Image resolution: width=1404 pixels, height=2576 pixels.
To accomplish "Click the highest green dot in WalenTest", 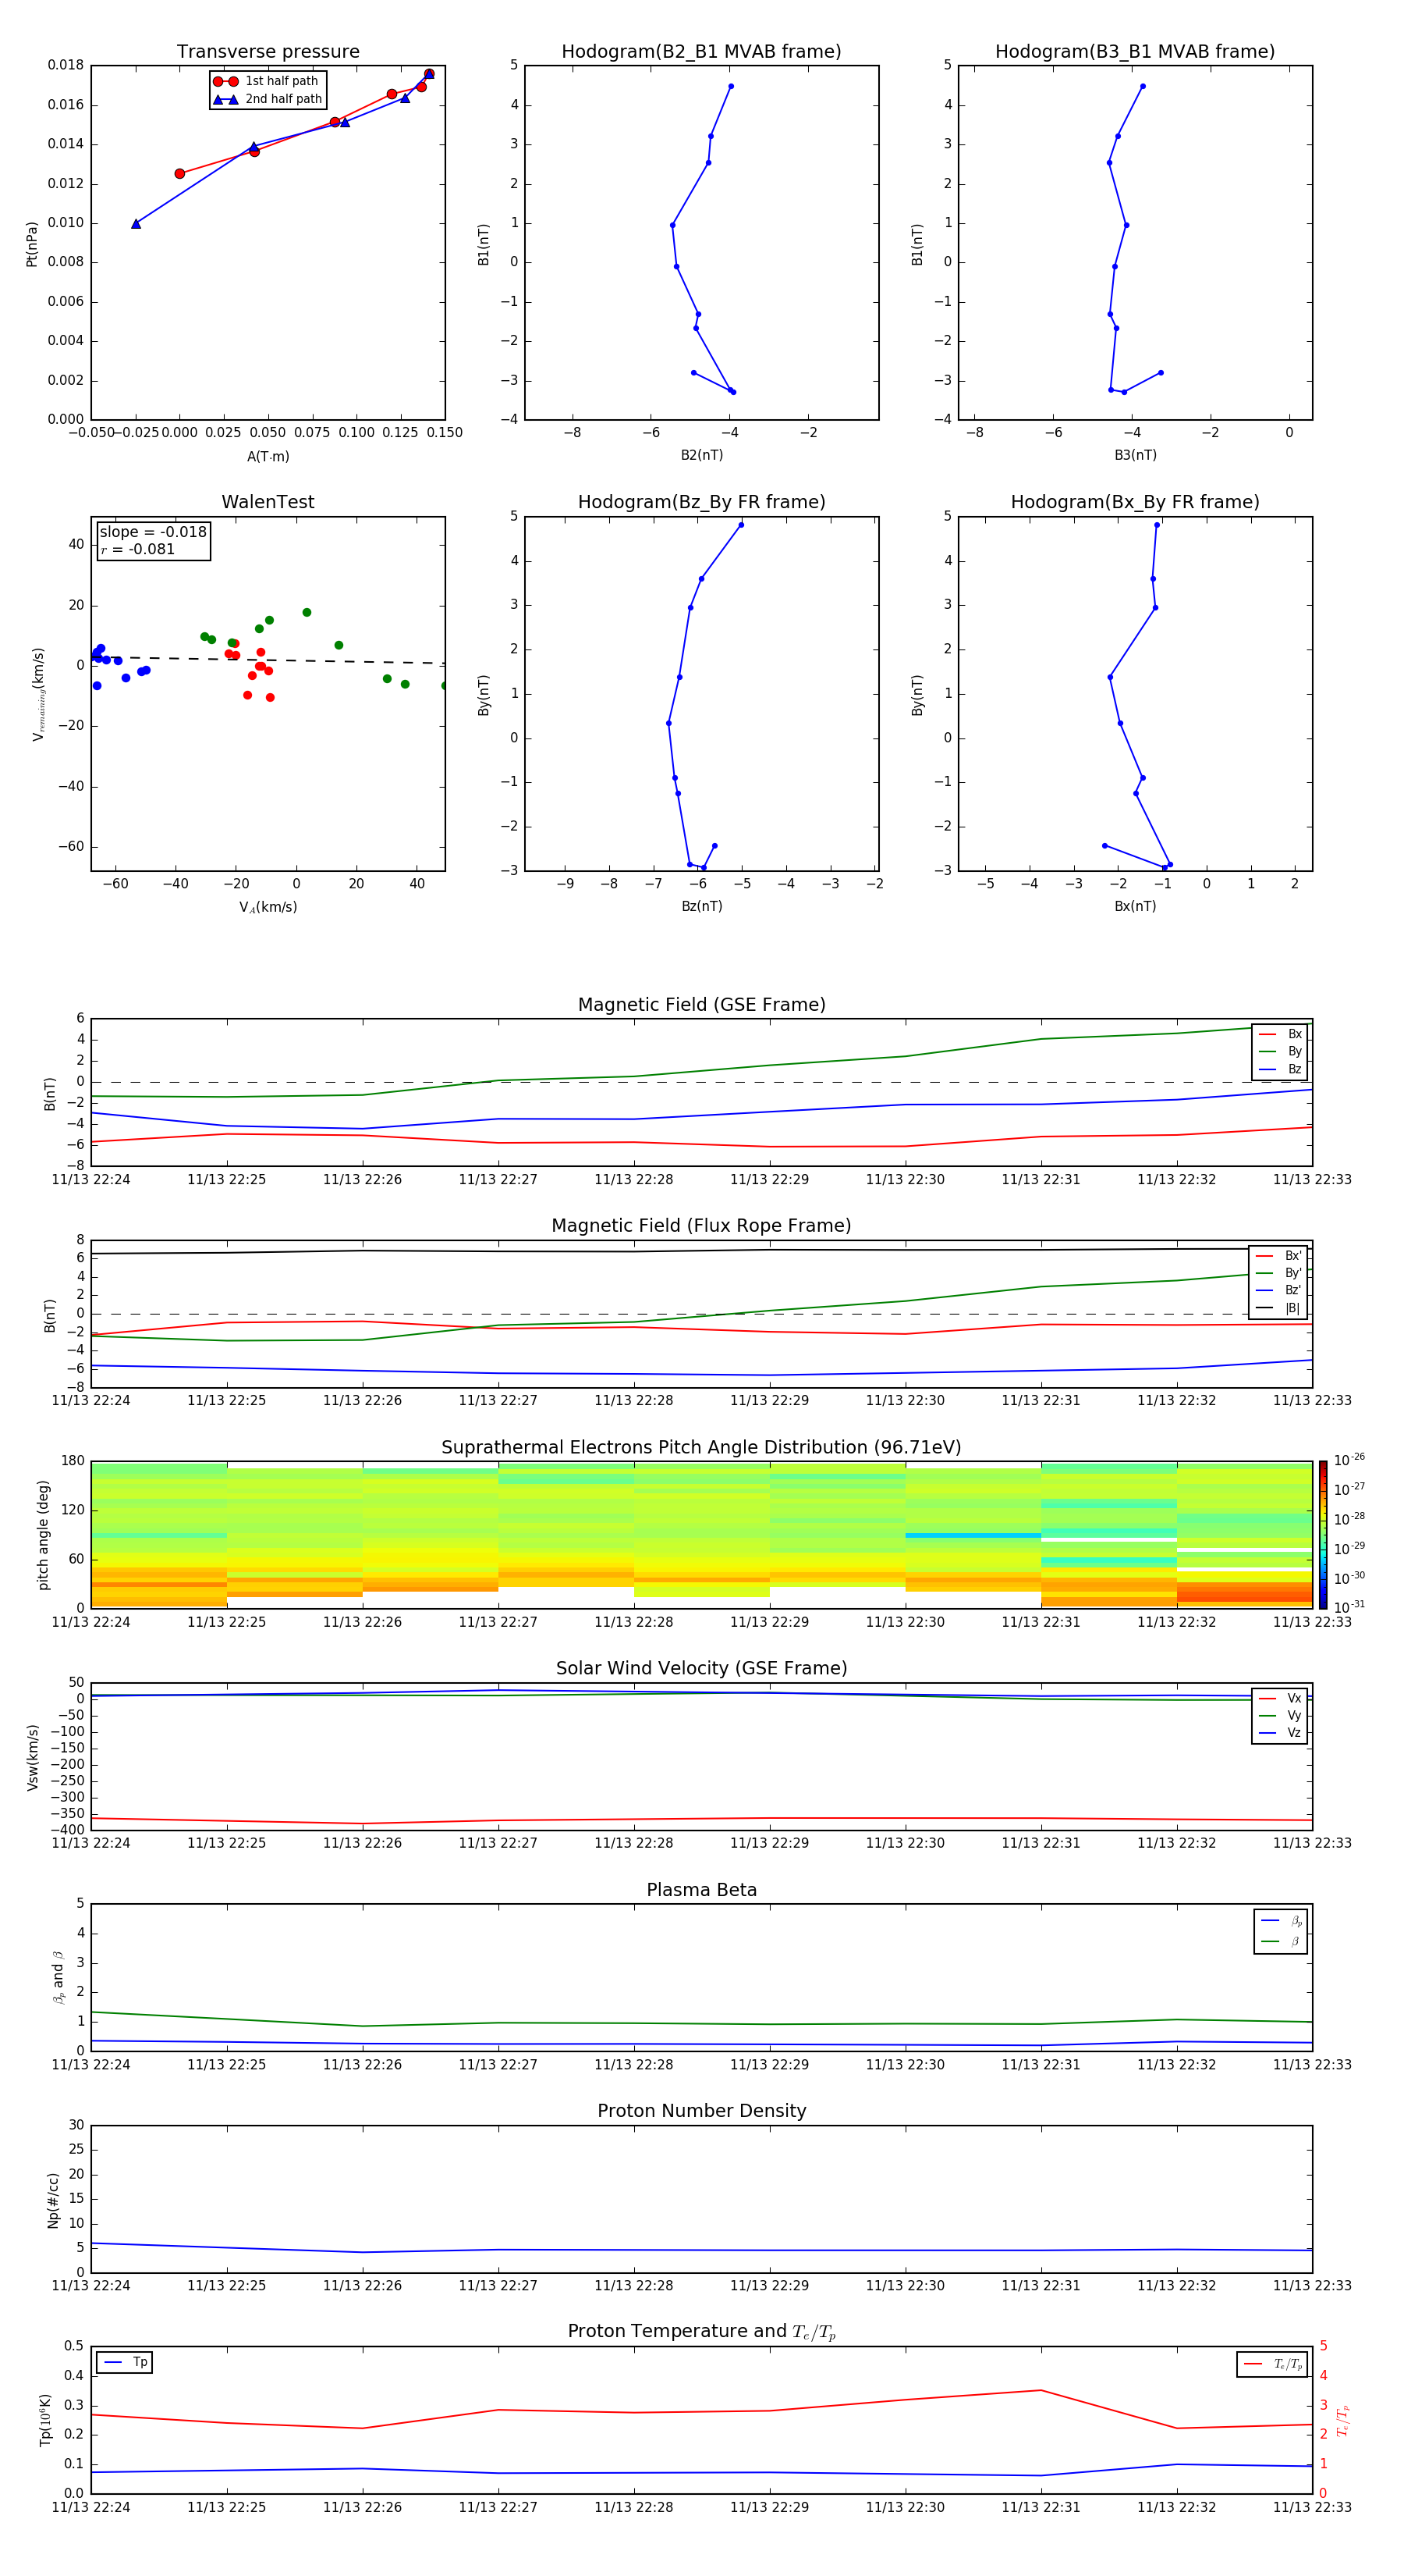I will tap(307, 612).
